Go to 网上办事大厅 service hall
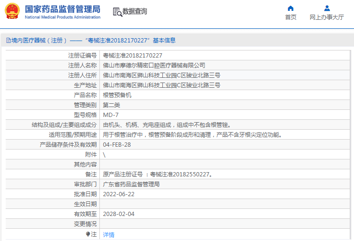This screenshot has width=354, height=241. pyautogui.click(x=327, y=17)
